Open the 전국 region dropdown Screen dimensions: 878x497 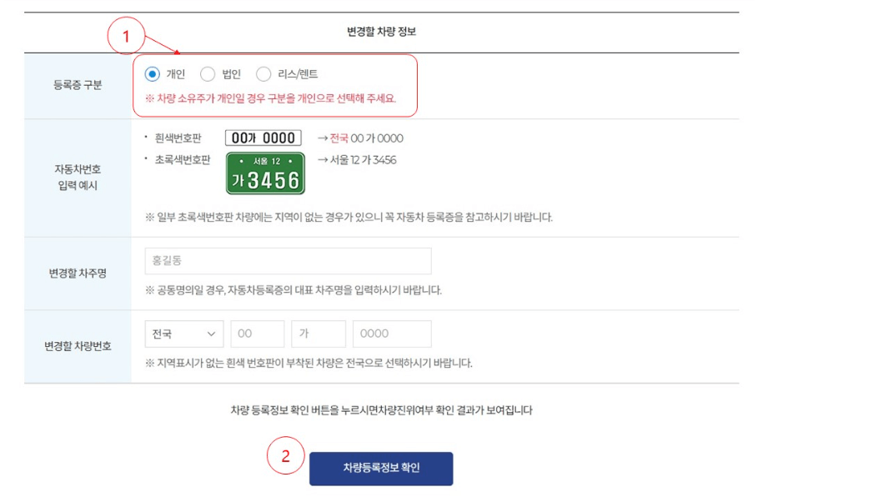(x=183, y=333)
